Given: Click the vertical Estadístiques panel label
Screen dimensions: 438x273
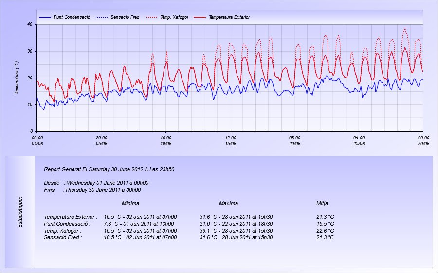Looking at the screenshot, I should tap(20, 212).
